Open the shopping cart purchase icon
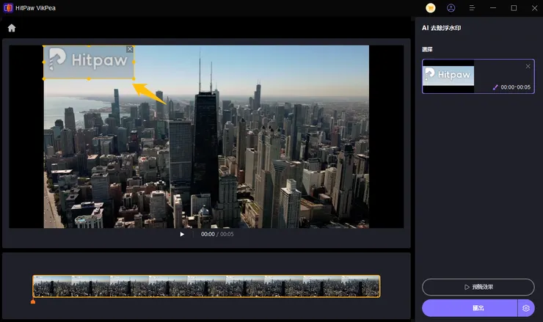Image resolution: width=543 pixels, height=322 pixels. pos(431,8)
